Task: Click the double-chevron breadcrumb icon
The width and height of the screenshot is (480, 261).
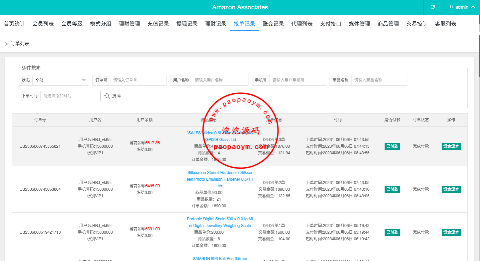Action: [7, 44]
